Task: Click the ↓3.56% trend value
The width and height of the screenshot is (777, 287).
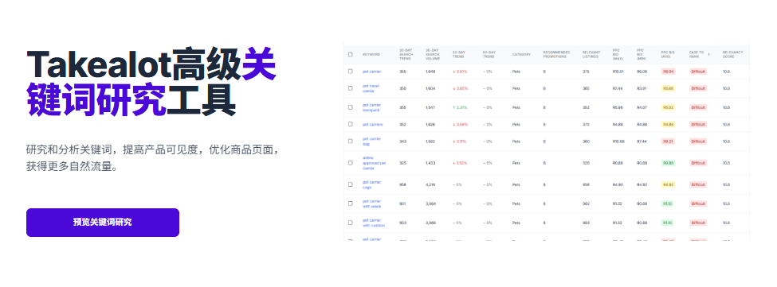Action: (x=460, y=125)
